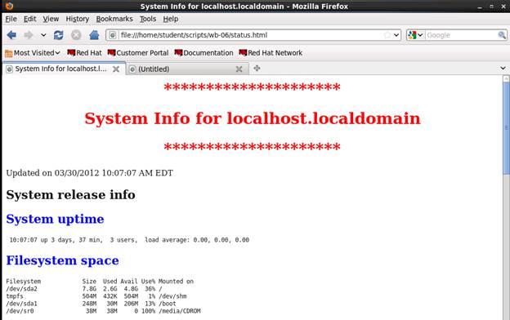
Task: Open the View menu
Action: point(51,19)
